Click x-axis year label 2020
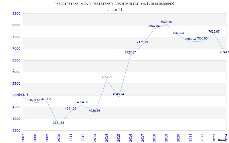 pyautogui.click(x=178, y=138)
